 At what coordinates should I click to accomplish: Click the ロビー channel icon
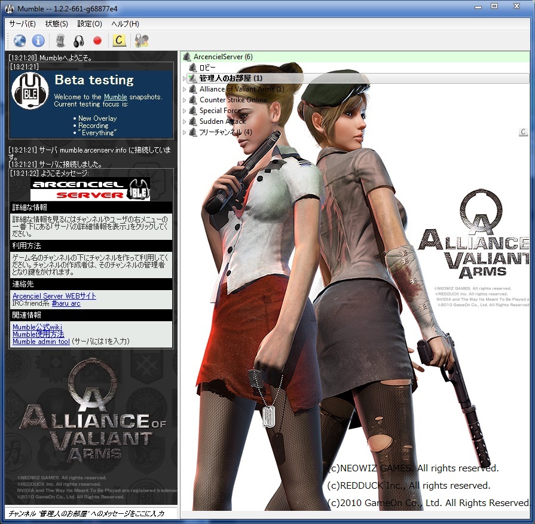(x=192, y=68)
